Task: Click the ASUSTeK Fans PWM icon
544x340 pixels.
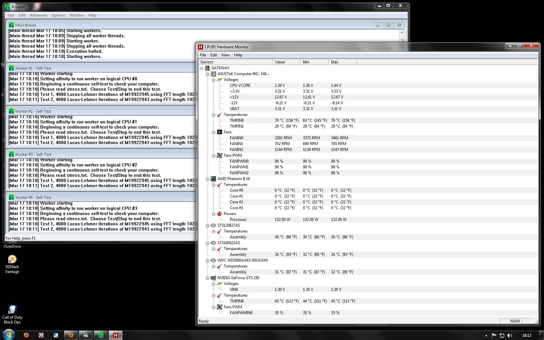Action: (220, 155)
